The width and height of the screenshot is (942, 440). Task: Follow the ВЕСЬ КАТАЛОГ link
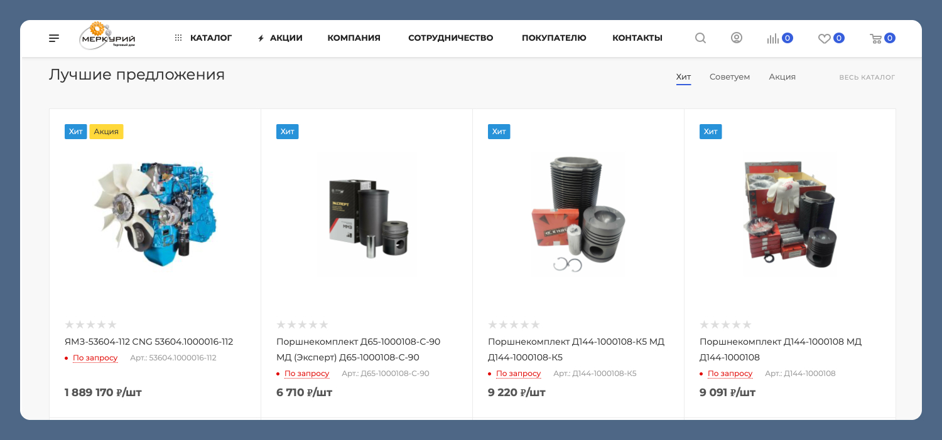pyautogui.click(x=867, y=78)
